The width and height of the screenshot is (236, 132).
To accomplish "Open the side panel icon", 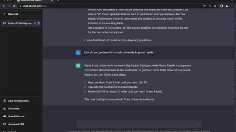I will pyautogui.click(x=221, y=6).
